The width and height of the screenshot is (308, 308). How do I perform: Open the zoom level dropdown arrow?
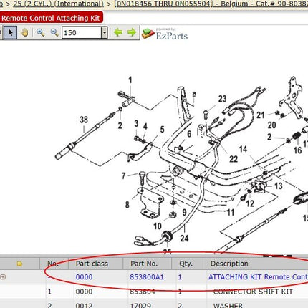[x=105, y=32]
